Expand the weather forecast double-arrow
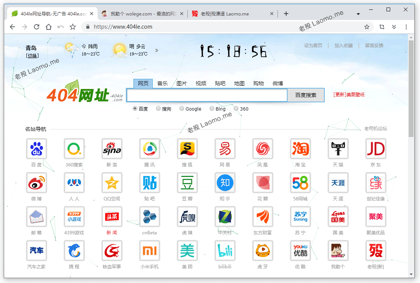420x283 pixels. pyautogui.click(x=157, y=50)
